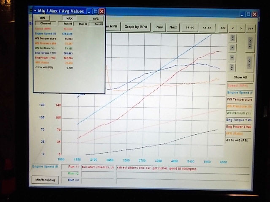Click the zoom-out horizontal '<< >>' button
This screenshot has width=270, height=202.
[207, 27]
